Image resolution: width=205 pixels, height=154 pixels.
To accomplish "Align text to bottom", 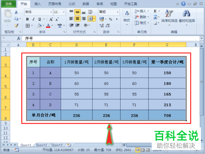I will [84, 12].
